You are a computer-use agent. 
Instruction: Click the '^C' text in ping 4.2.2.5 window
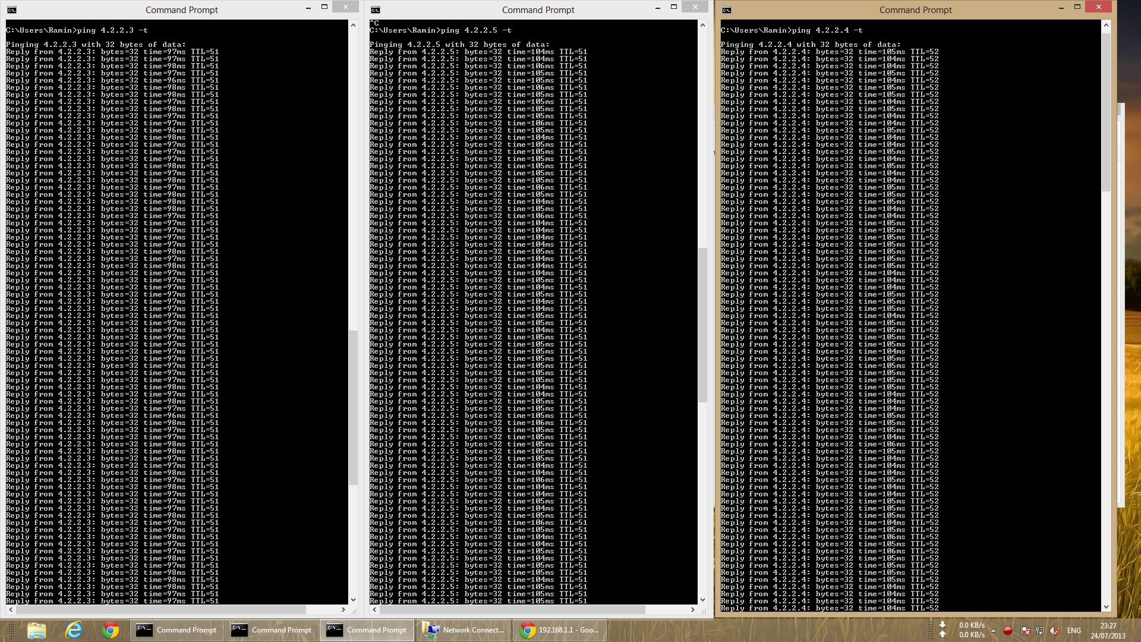coord(374,23)
